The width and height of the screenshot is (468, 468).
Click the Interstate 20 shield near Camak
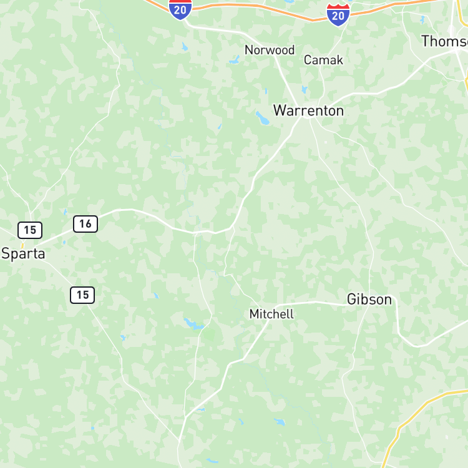click(338, 15)
